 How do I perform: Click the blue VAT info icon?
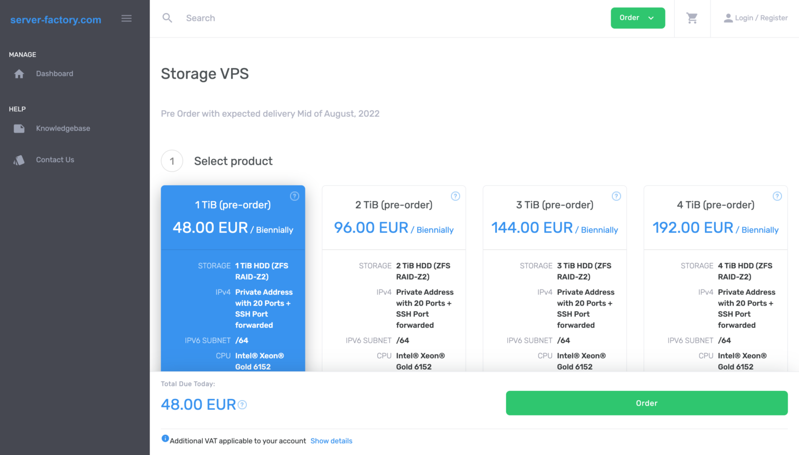165,438
